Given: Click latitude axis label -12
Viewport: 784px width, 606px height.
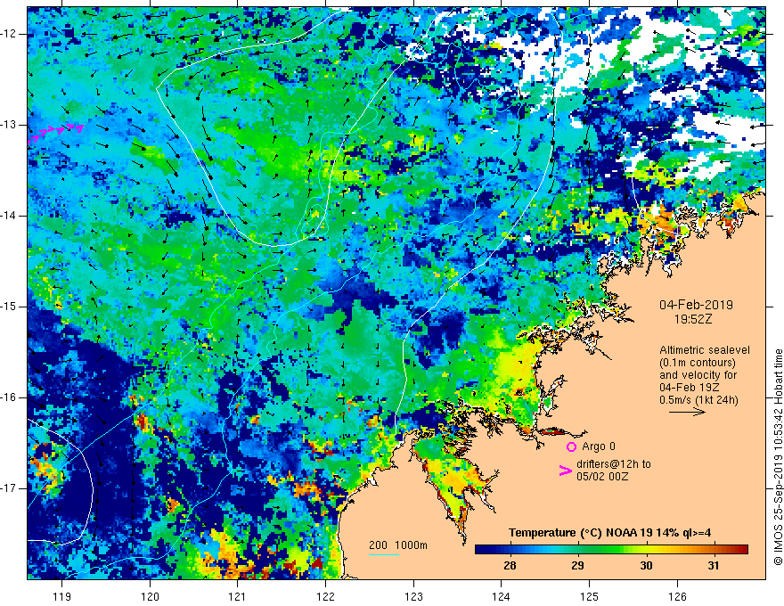Looking at the screenshot, I should click(x=9, y=34).
